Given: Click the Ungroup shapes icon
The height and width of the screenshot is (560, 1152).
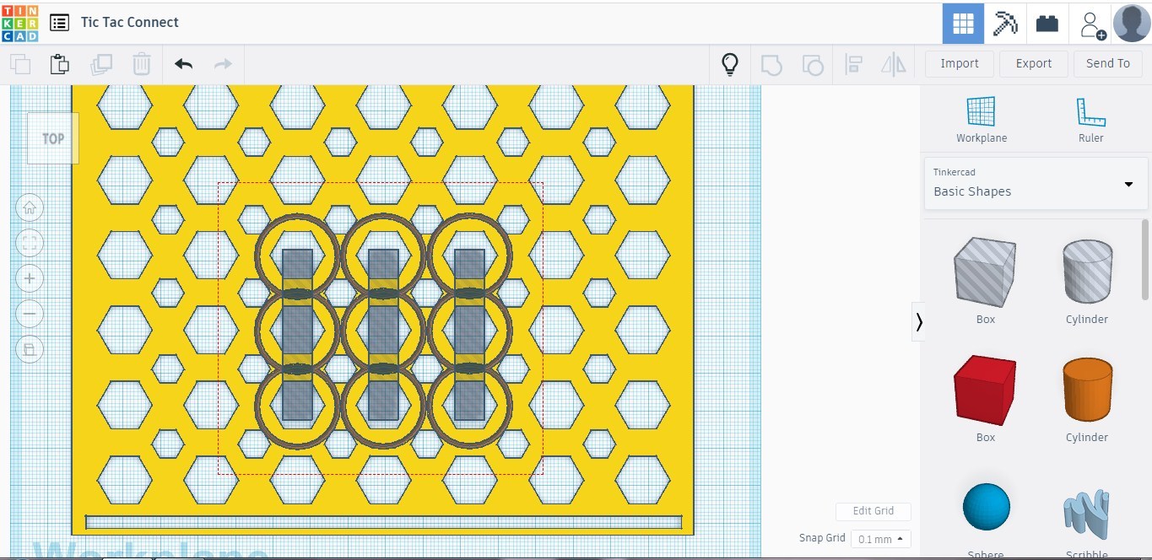Looking at the screenshot, I should click(812, 64).
